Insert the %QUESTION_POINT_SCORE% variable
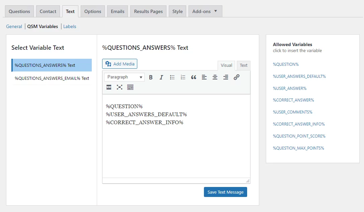This screenshot has width=364, height=212. [x=299, y=136]
